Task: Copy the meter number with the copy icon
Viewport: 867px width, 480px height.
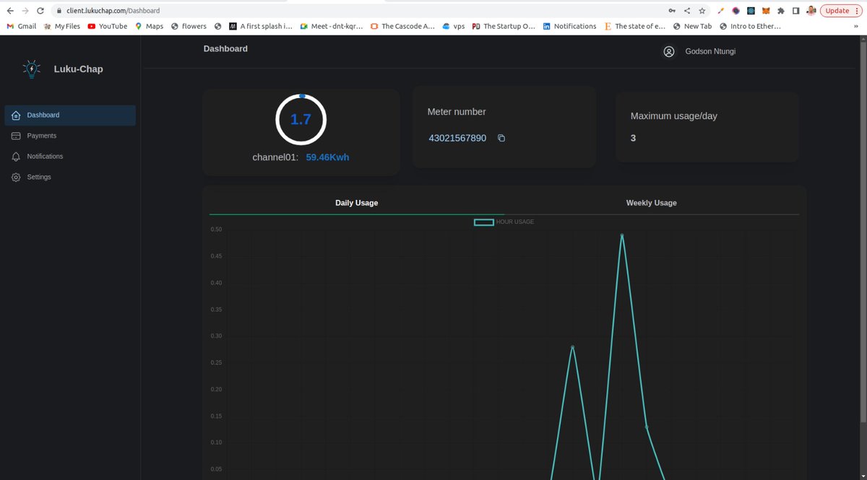Action: click(x=501, y=138)
